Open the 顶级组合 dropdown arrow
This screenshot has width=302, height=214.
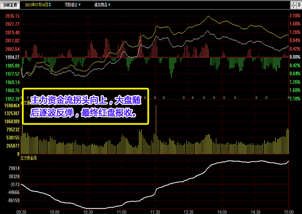tap(80, 5)
